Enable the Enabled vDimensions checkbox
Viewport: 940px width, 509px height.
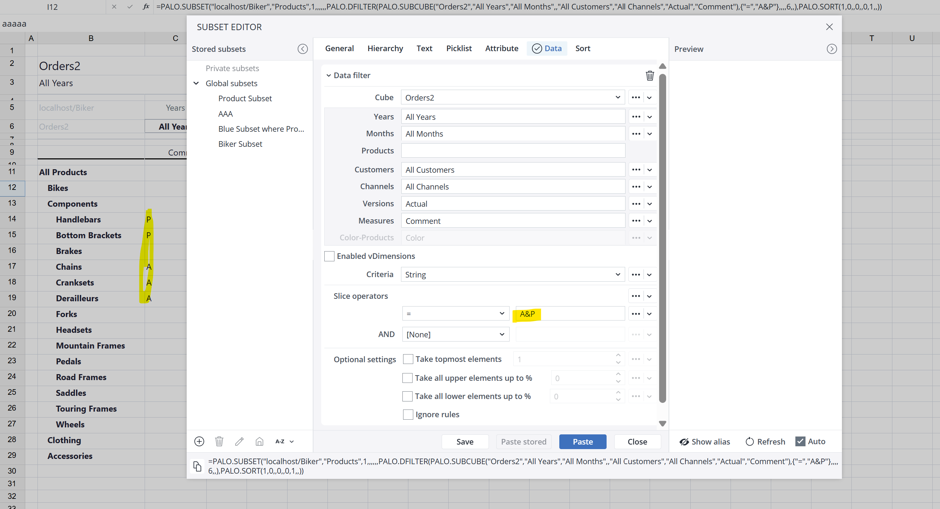[x=329, y=256]
